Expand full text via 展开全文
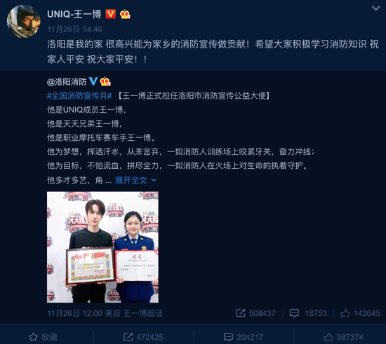Image resolution: width=386 pixels, height=344 pixels. 131,180
